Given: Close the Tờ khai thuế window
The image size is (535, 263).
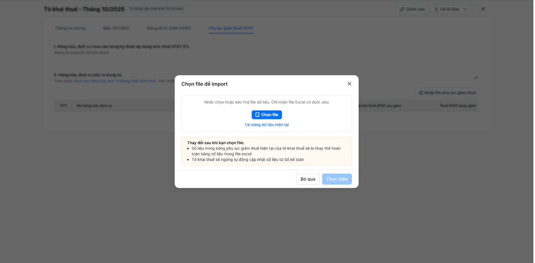Looking at the screenshot, I should (483, 9).
